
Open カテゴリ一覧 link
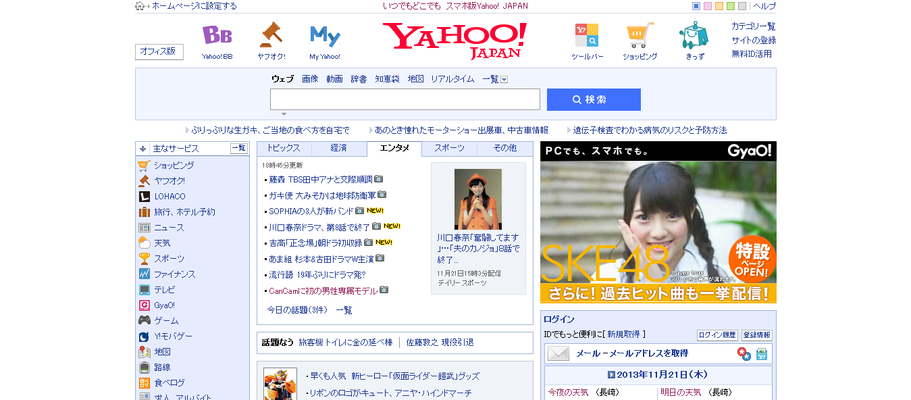754,26
